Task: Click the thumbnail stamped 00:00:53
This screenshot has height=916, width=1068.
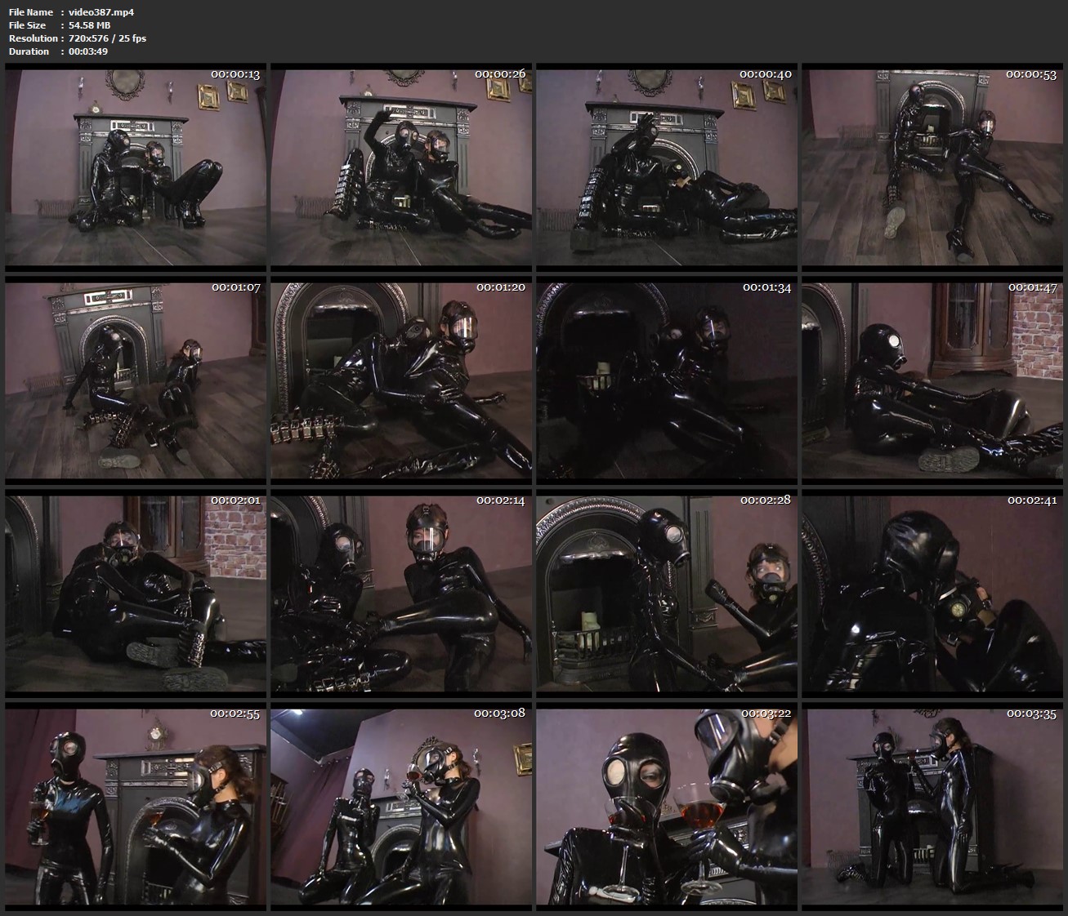Action: pos(932,167)
